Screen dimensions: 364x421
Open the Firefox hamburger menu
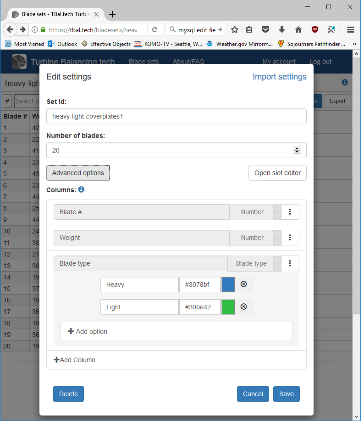tap(351, 29)
